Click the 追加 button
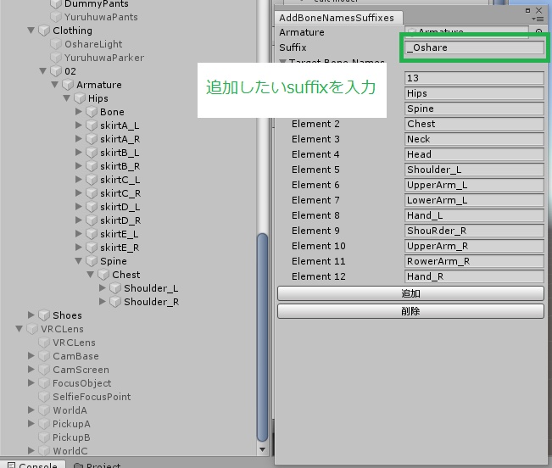This screenshot has width=552, height=468. [410, 293]
